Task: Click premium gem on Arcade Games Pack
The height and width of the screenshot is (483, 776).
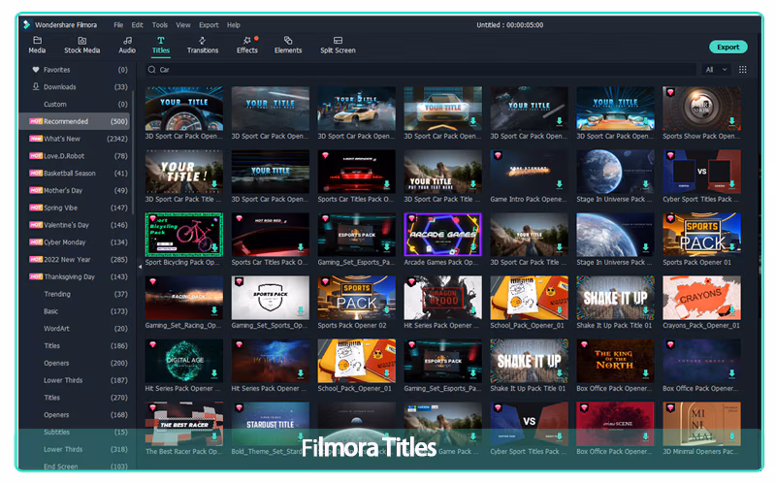Action: (411, 219)
